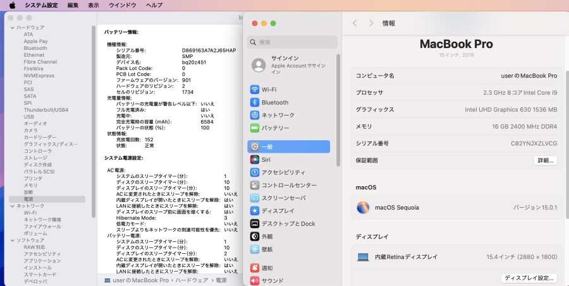
Task: Click userのMacBook Pro computer name value
Action: point(529,76)
